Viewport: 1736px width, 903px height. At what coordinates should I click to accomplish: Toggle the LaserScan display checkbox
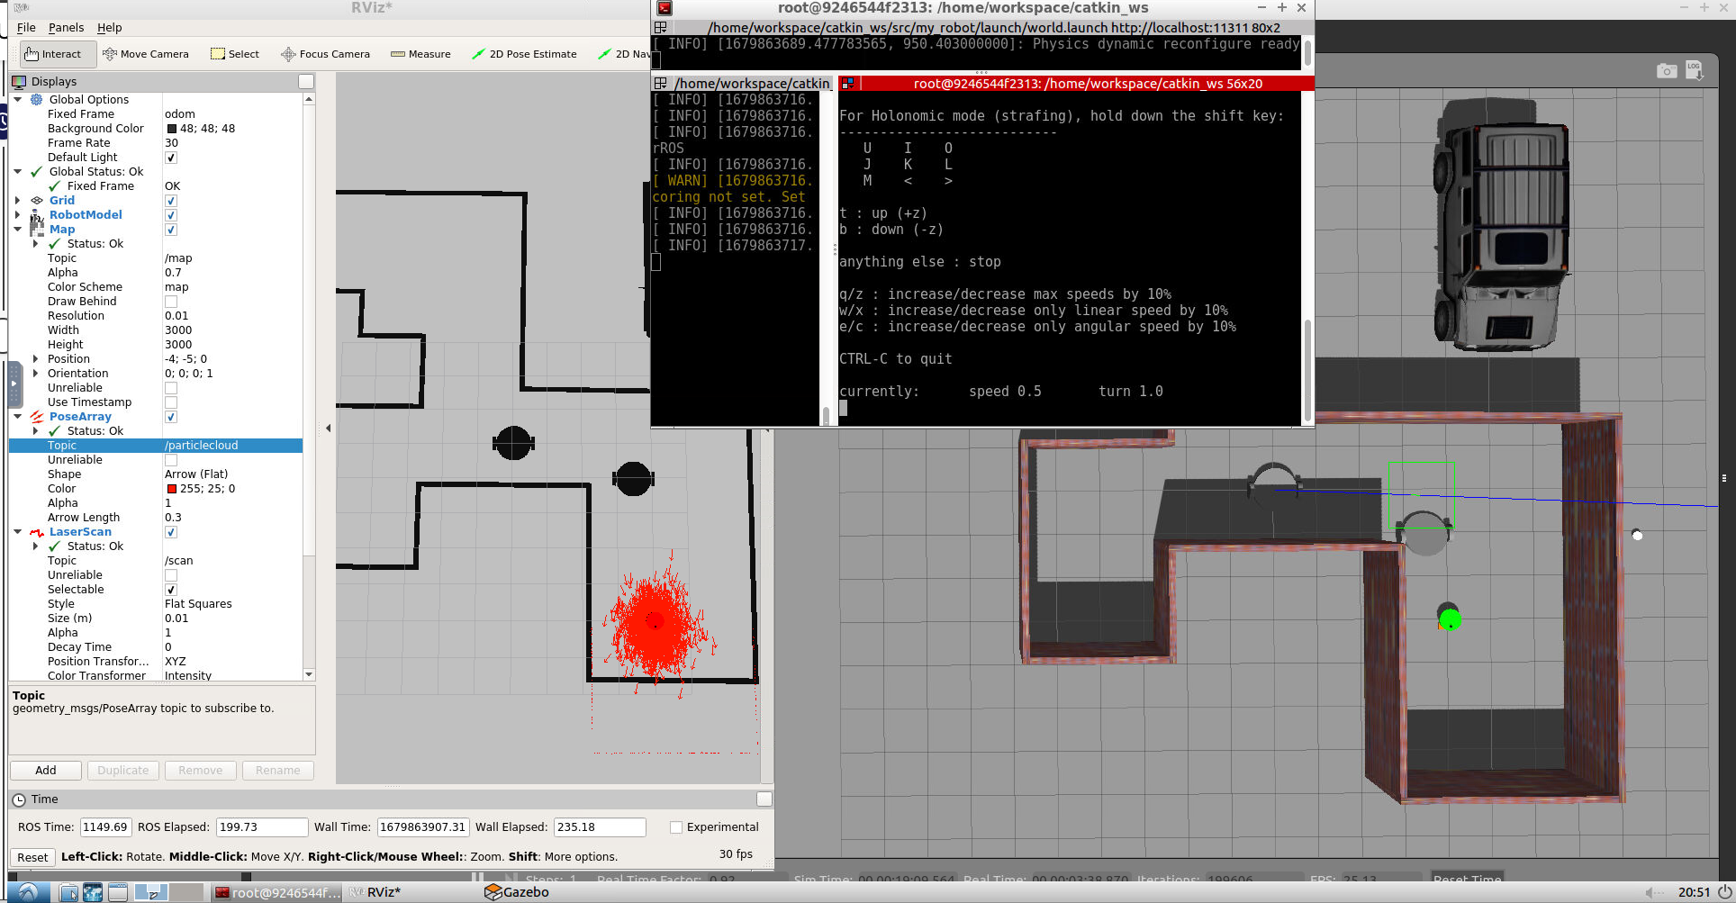171,532
